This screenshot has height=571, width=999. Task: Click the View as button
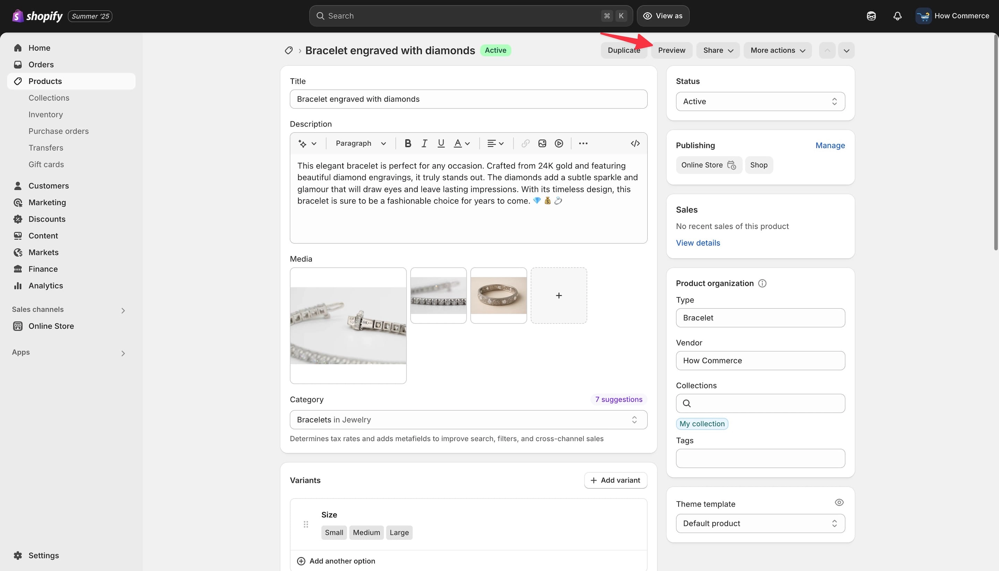pos(663,16)
